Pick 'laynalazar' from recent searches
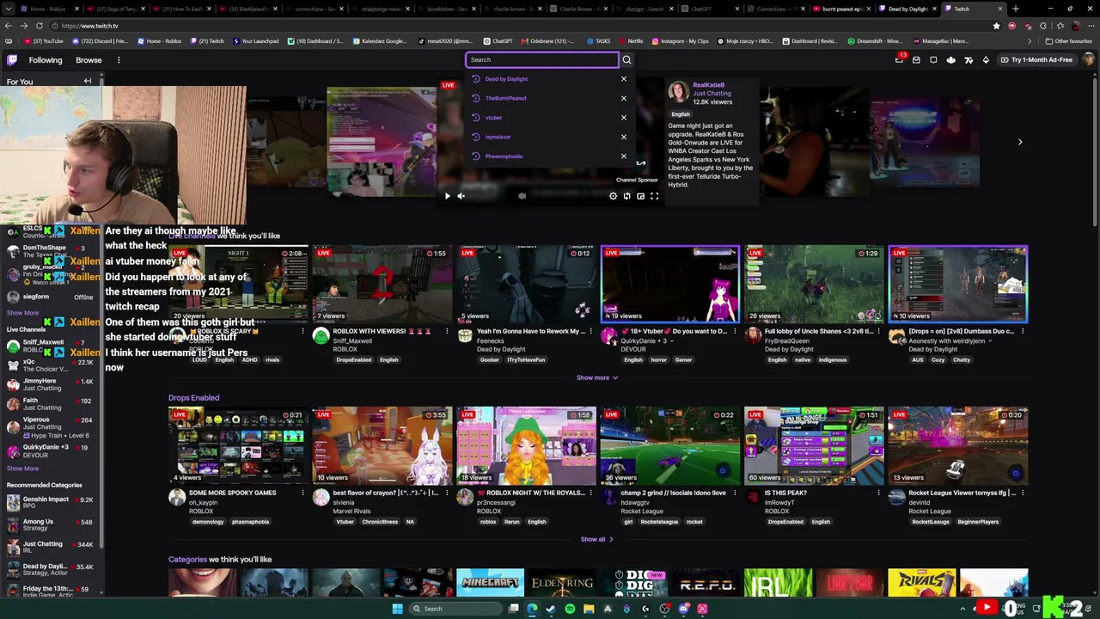 [498, 137]
